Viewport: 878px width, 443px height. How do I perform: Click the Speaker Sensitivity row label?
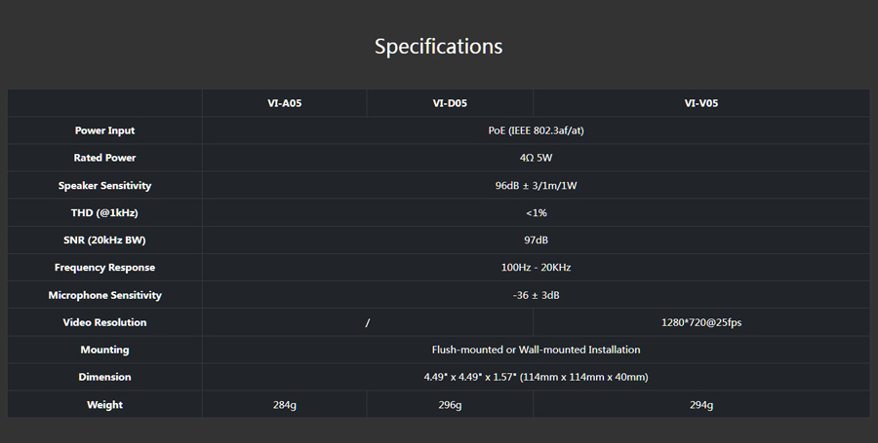[104, 185]
